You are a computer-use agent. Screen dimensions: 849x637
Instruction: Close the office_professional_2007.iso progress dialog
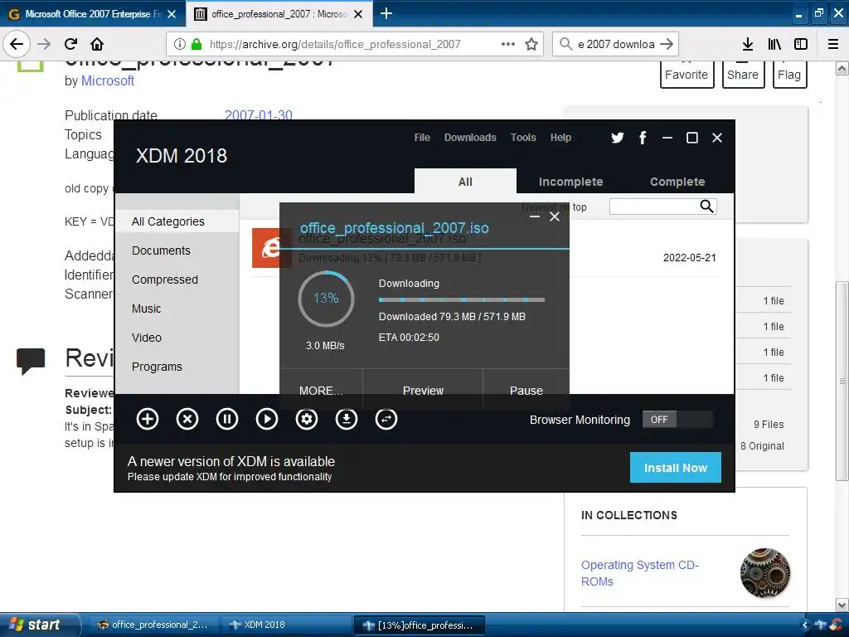click(x=555, y=216)
